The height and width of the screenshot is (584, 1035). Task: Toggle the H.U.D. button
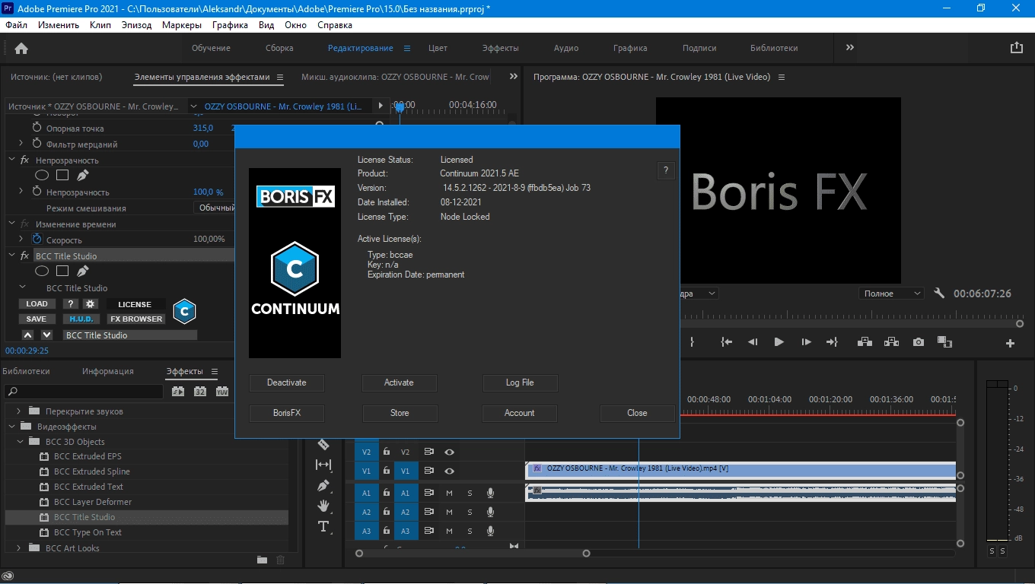[81, 319]
